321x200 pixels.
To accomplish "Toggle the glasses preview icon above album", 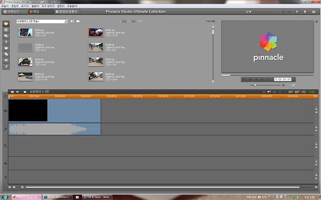I will [140, 21].
